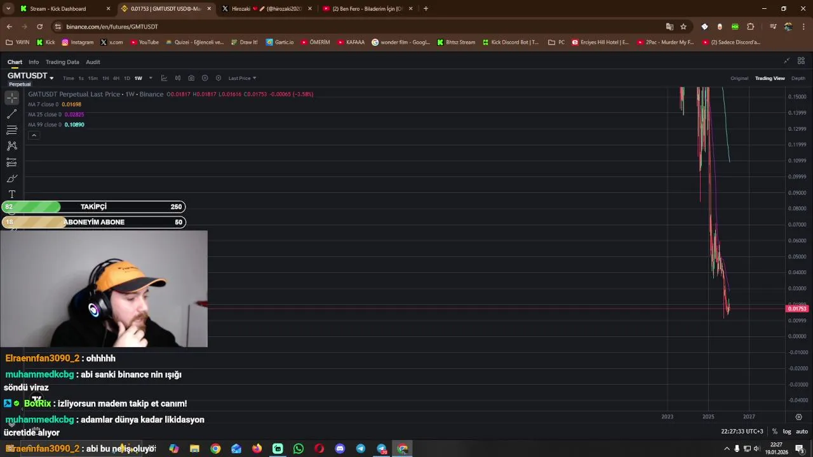Open the horizontal lines tool group
This screenshot has height=457, width=813.
pos(11,129)
